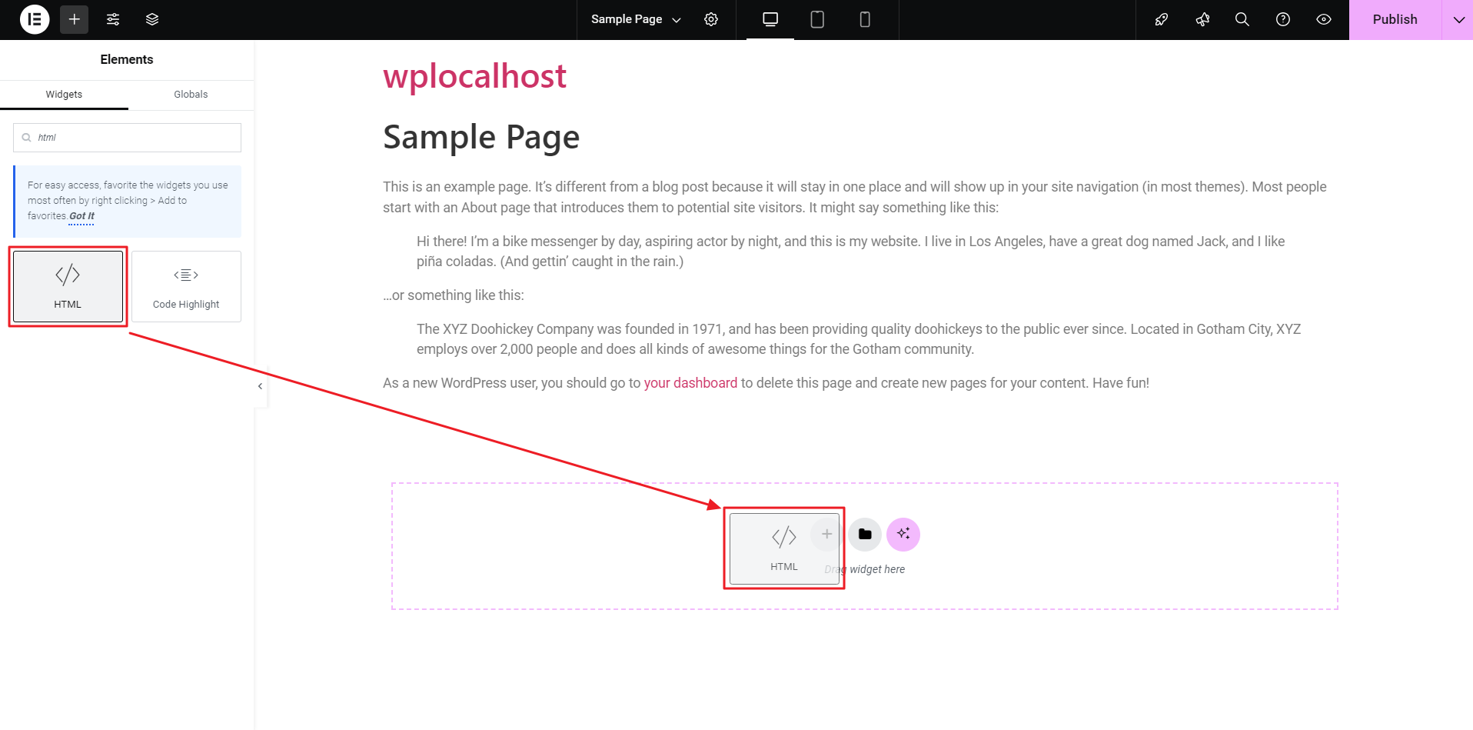The width and height of the screenshot is (1473, 730).
Task: Click the Add Element plus icon
Action: pyautogui.click(x=74, y=19)
